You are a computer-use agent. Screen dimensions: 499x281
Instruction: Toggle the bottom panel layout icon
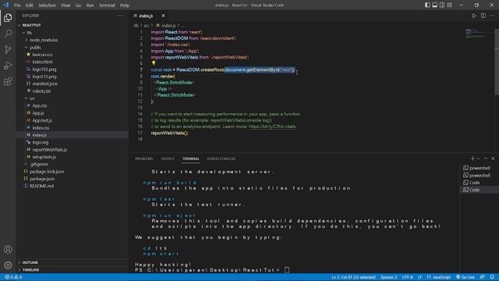434,5
